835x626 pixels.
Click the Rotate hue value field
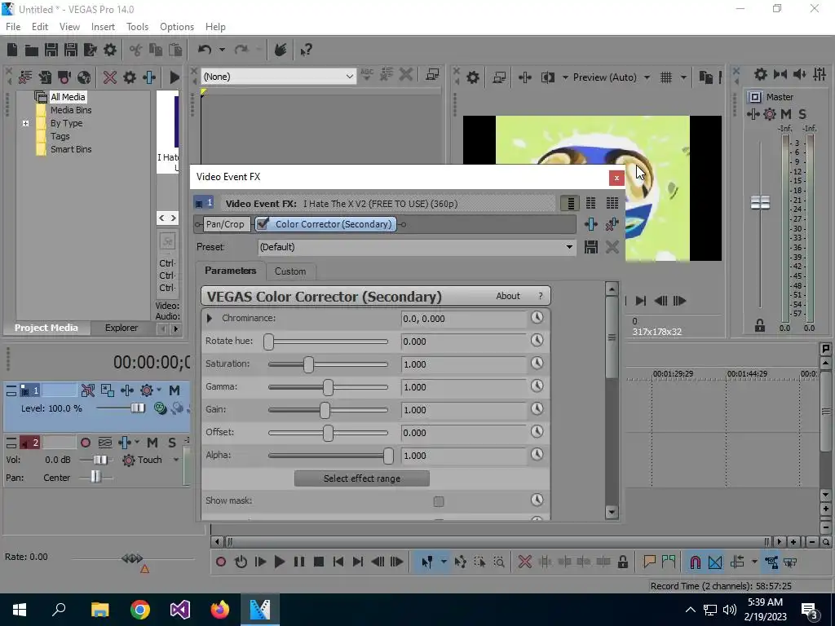click(x=463, y=342)
